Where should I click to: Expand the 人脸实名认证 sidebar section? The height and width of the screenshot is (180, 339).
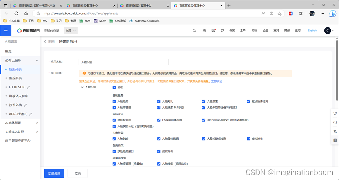point(37,132)
